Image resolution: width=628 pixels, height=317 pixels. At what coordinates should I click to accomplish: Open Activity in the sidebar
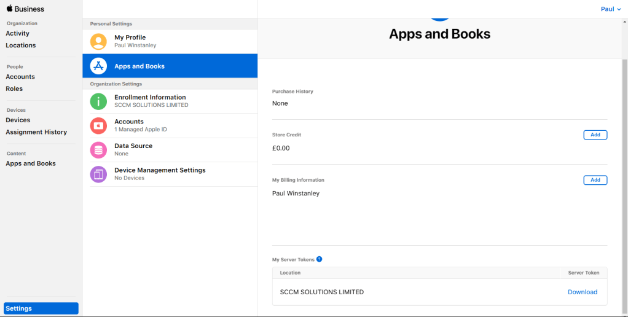pos(18,34)
